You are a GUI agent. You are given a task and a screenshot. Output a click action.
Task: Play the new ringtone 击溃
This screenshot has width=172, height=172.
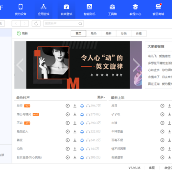(162, 123)
